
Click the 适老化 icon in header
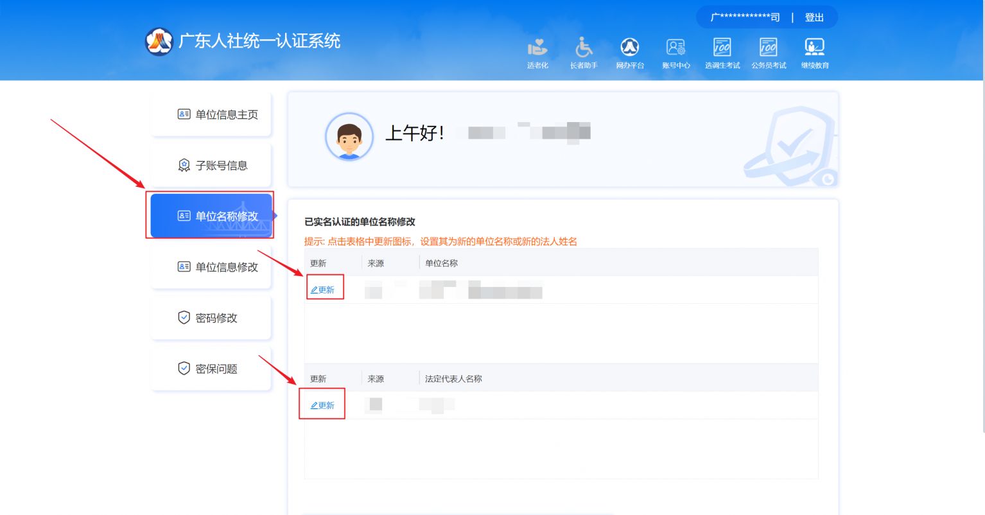537,48
